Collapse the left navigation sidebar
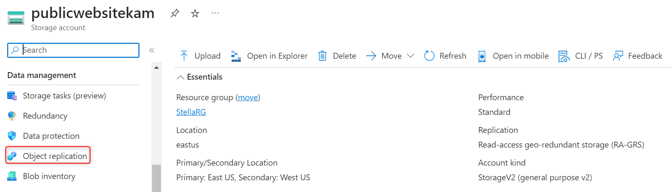 point(152,50)
